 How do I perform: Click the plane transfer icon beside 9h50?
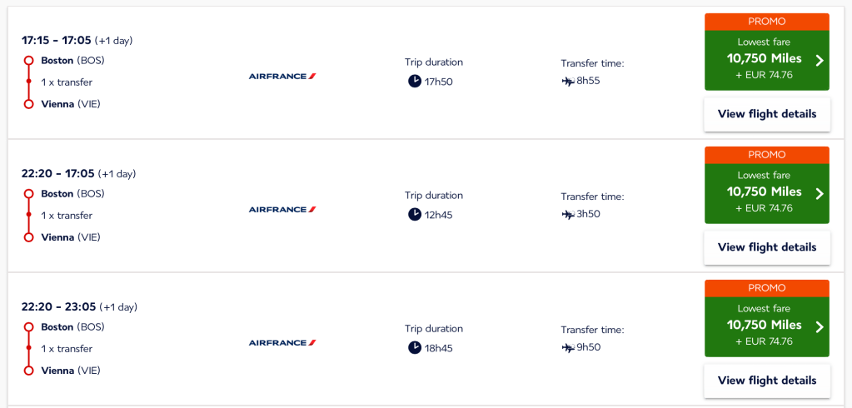pyautogui.click(x=568, y=347)
